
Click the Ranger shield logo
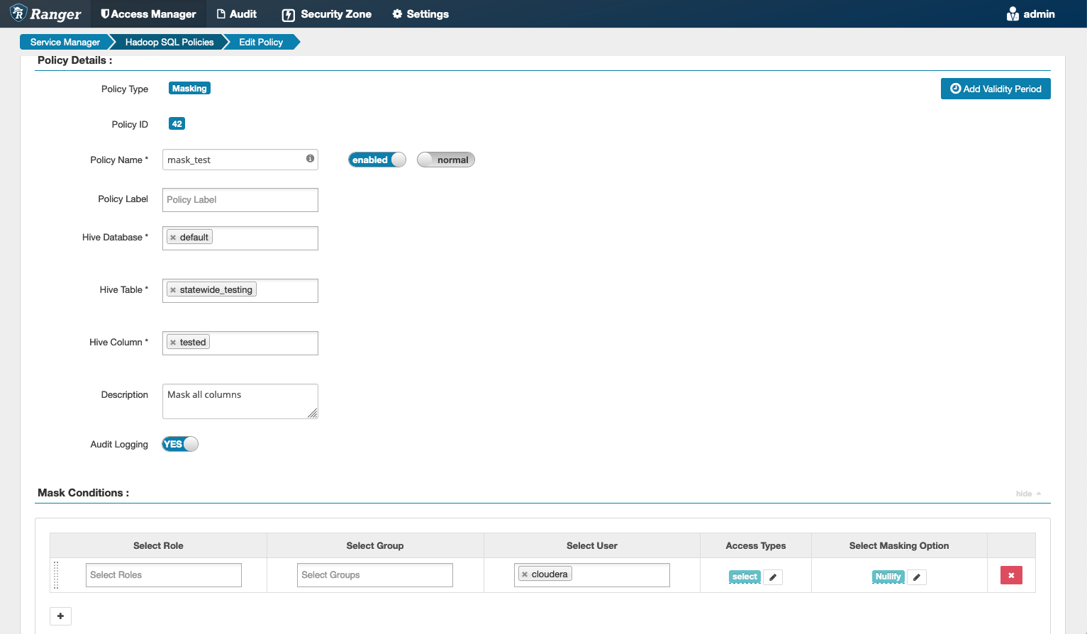tap(18, 13)
